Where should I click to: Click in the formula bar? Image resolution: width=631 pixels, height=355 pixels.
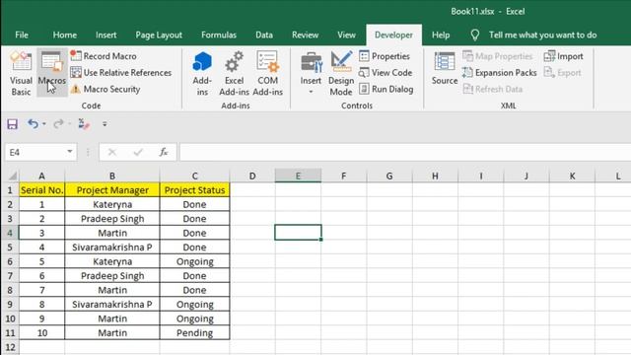tap(405, 152)
